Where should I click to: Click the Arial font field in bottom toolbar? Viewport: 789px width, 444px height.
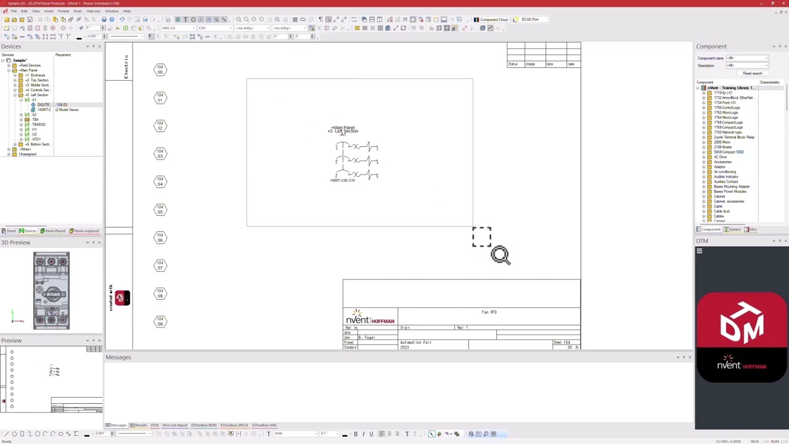coord(295,434)
